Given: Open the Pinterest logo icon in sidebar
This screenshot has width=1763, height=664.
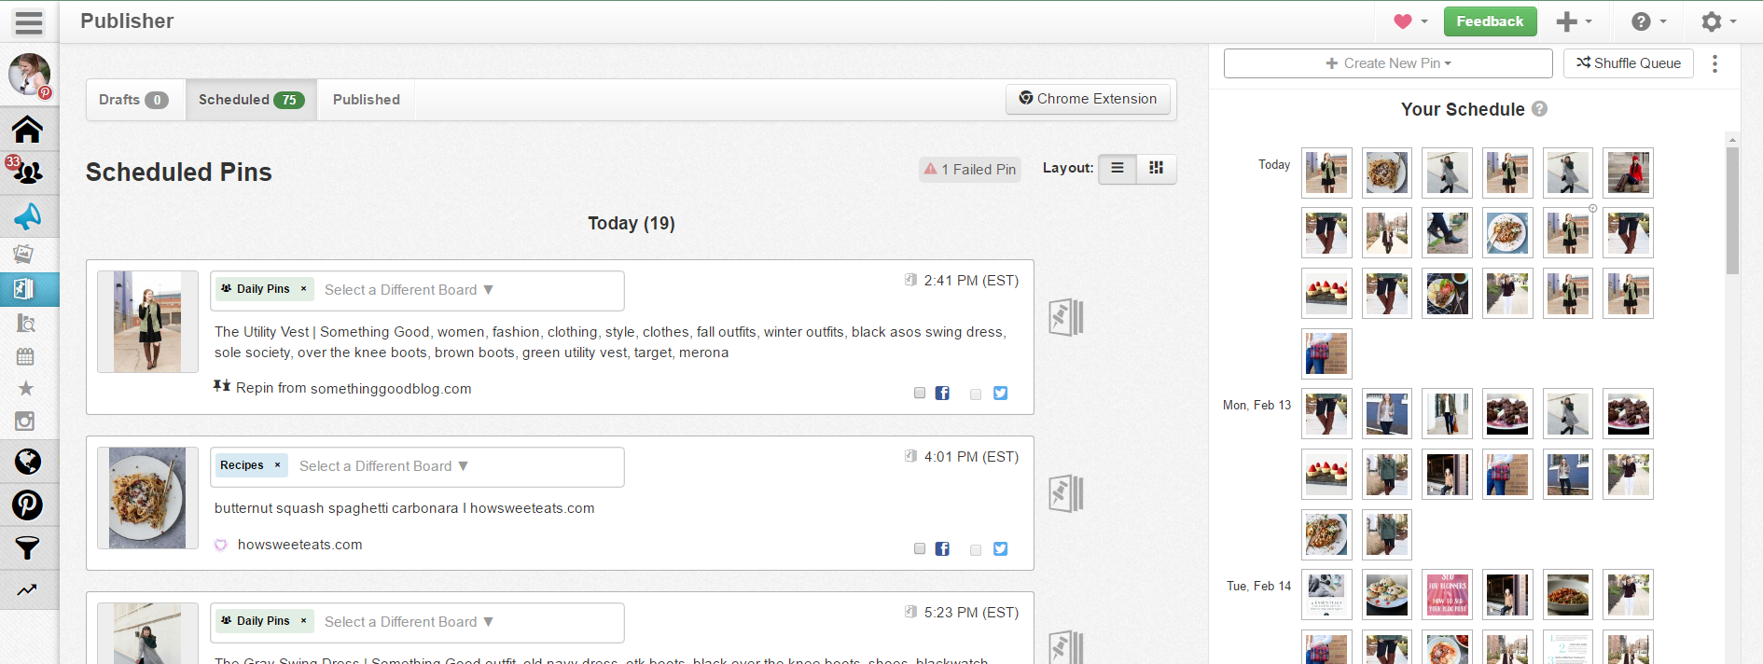Looking at the screenshot, I should pyautogui.click(x=28, y=505).
